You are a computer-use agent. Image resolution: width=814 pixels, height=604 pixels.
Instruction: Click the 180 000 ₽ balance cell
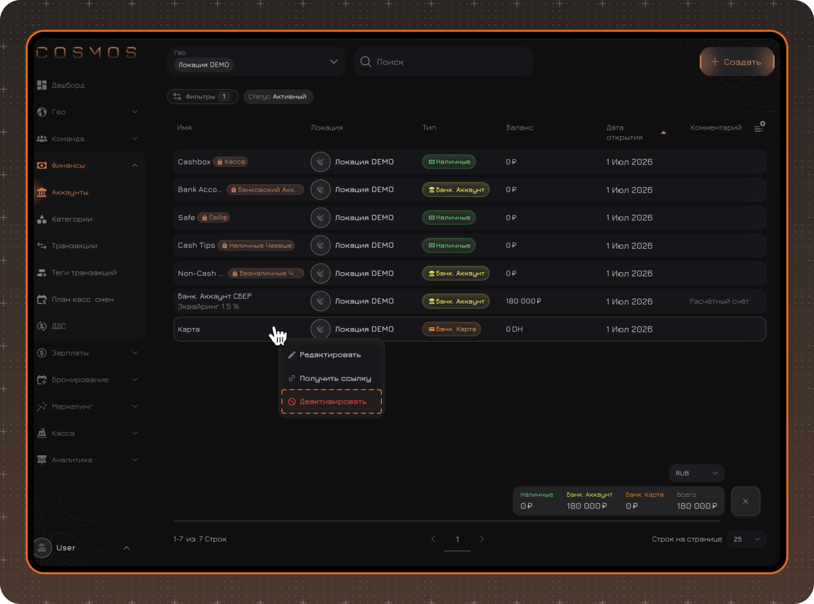(x=523, y=301)
